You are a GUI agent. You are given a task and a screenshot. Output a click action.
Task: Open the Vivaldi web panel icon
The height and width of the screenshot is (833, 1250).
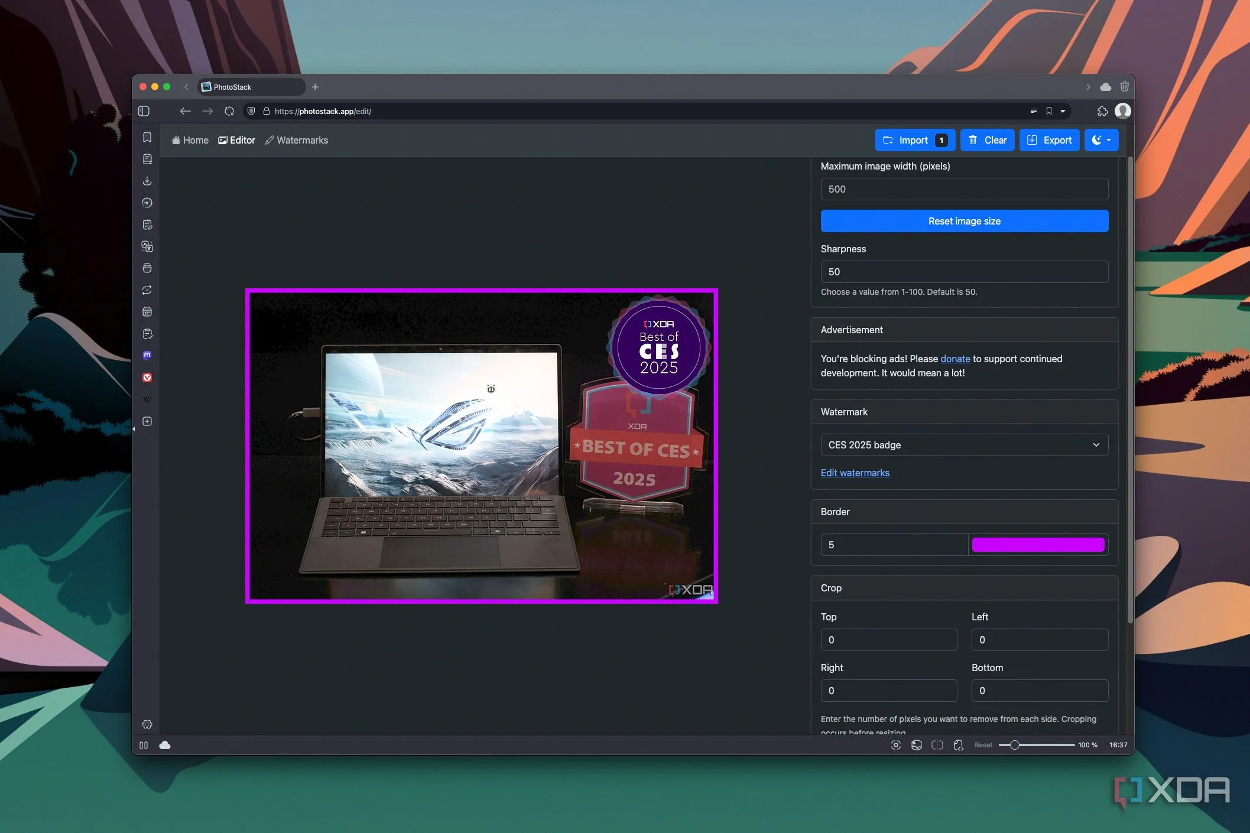pyautogui.click(x=147, y=378)
